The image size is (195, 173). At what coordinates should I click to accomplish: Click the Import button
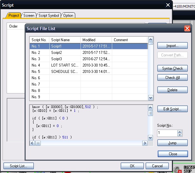coord(172,46)
